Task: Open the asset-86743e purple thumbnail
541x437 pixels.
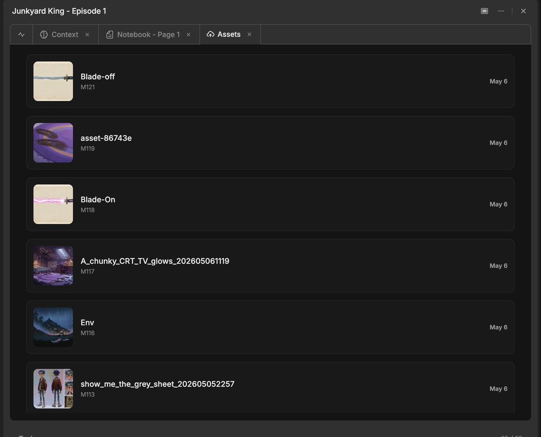Action: [x=53, y=143]
